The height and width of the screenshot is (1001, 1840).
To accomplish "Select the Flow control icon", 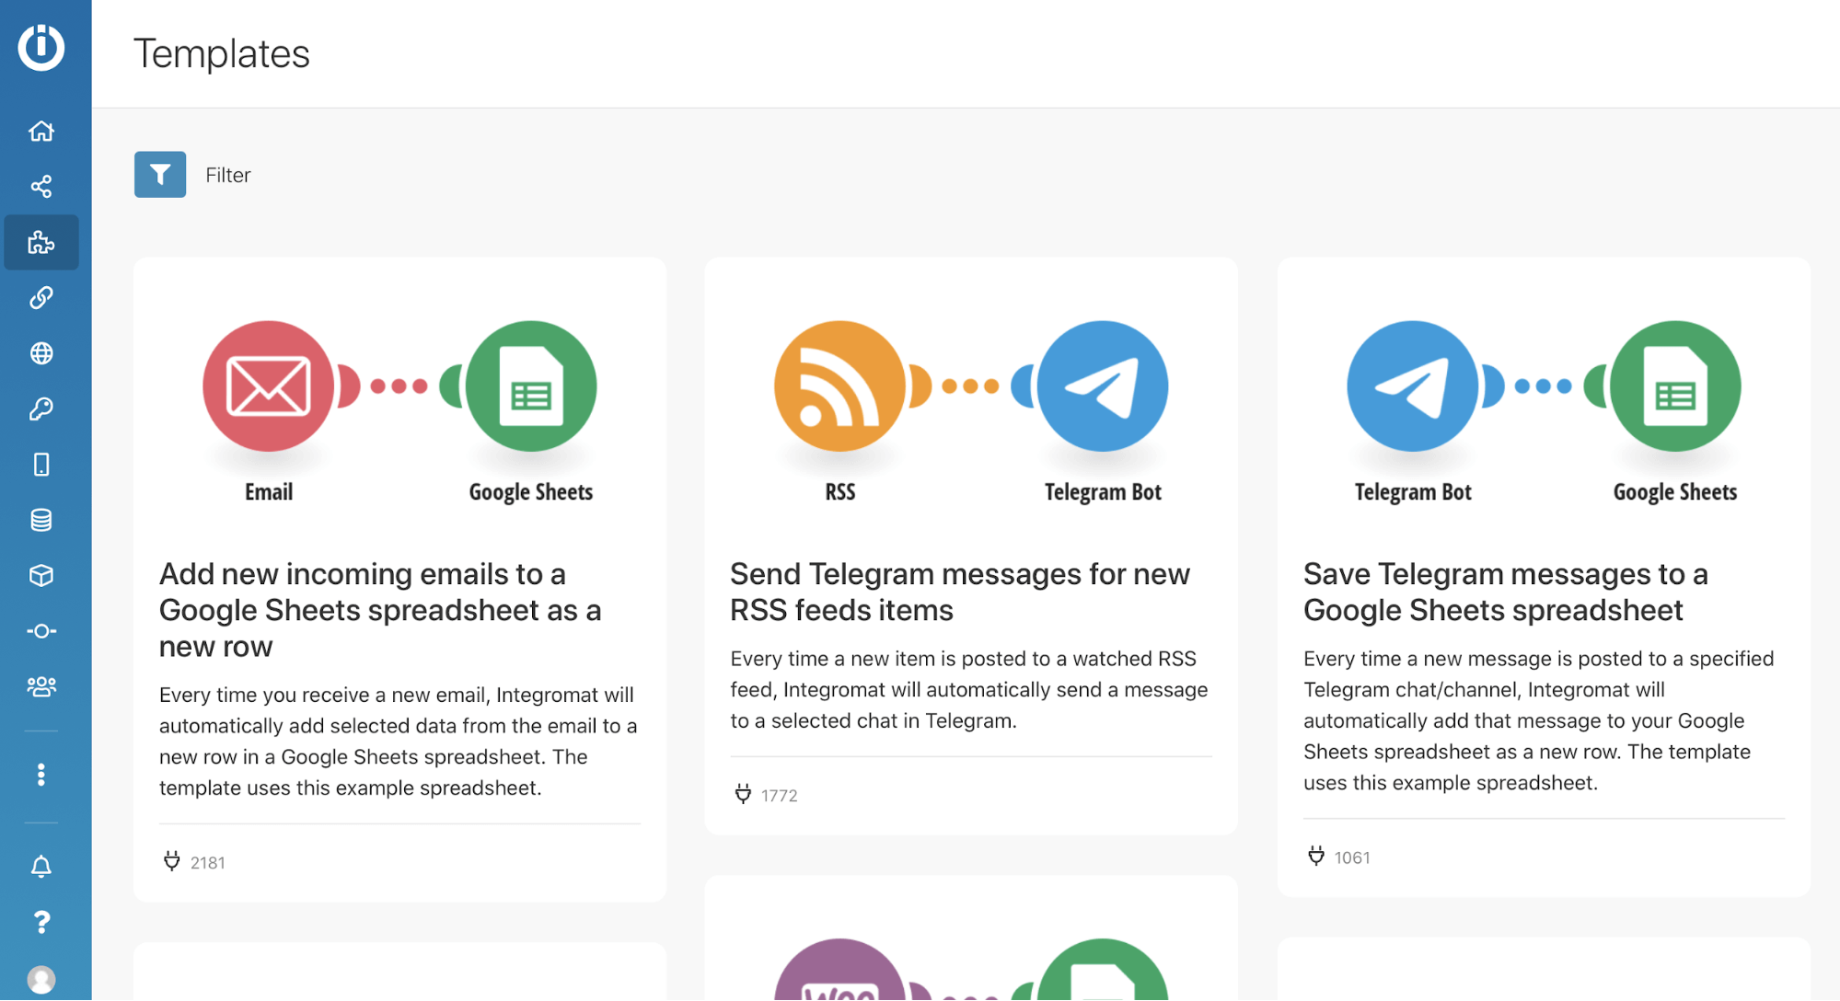I will [41, 631].
